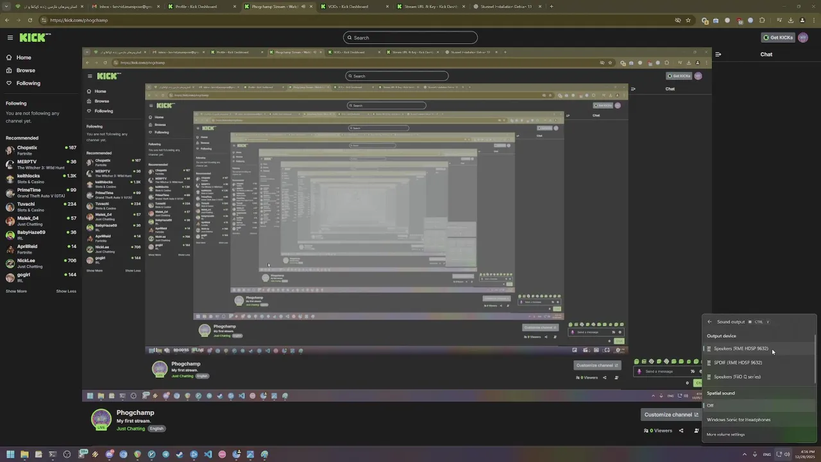The image size is (821, 462).
Task: Click browser back arrow
Action: [7, 20]
